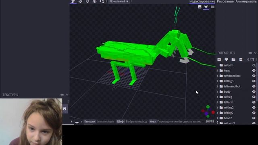
Task: Expand the body group
Action: point(218,91)
